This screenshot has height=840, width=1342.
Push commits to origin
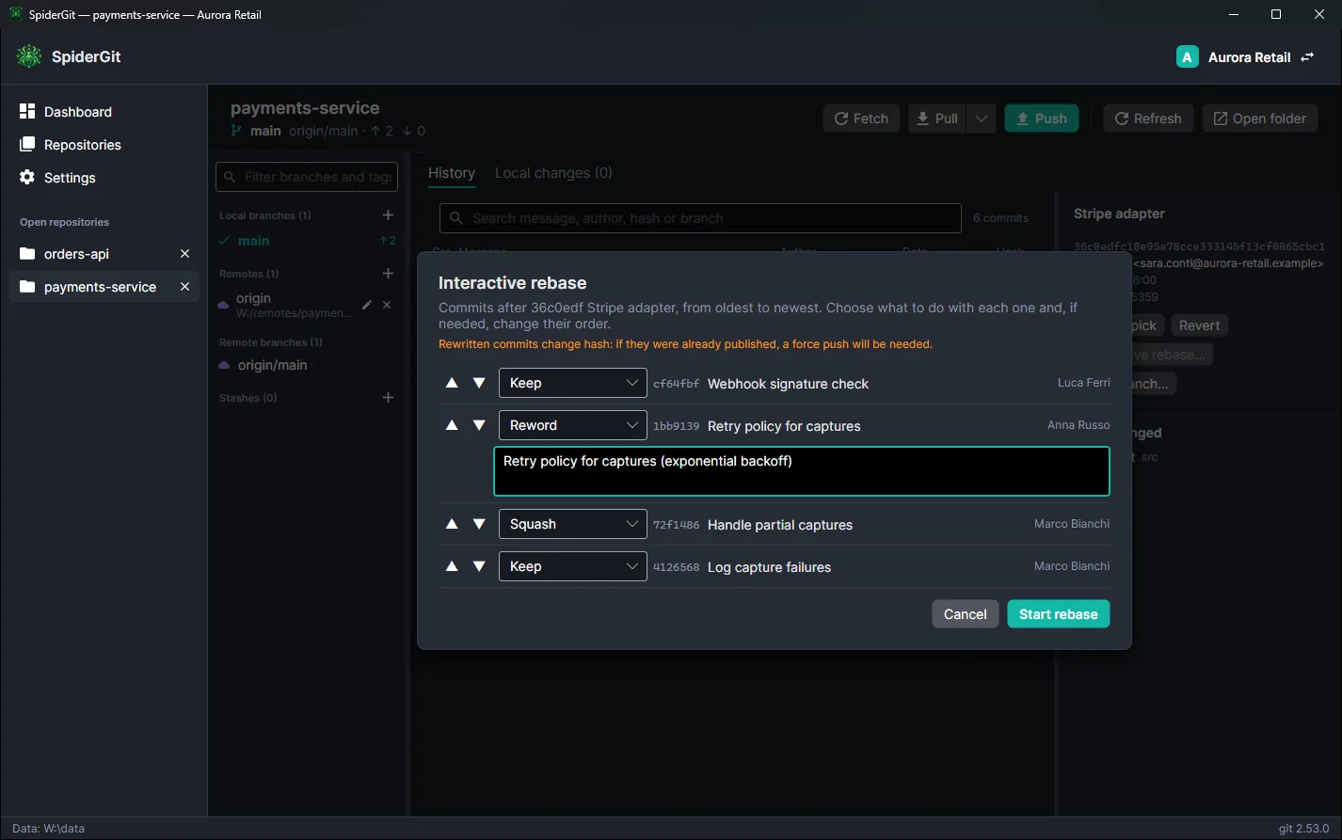coord(1041,119)
